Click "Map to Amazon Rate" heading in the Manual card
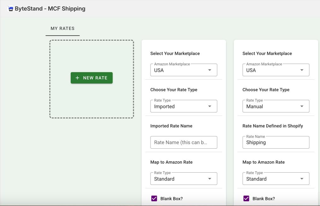 coord(264,162)
